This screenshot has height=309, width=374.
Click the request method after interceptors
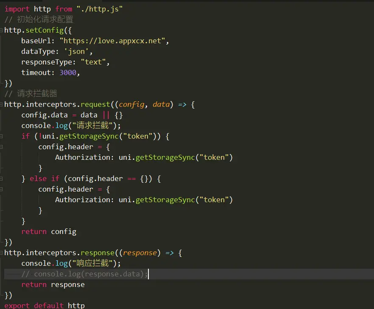click(x=95, y=104)
